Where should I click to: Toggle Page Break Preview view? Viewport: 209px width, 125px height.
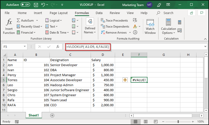coord(155,121)
